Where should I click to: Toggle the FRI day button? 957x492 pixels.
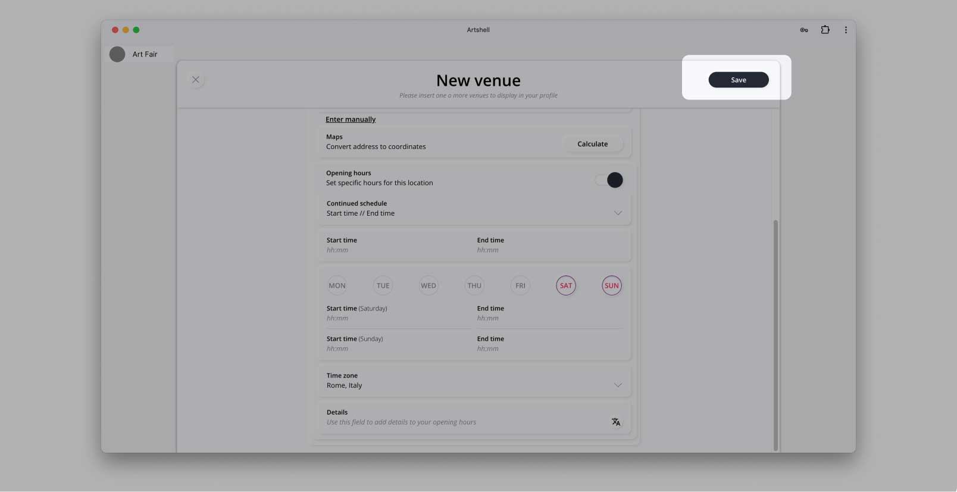[520, 286]
